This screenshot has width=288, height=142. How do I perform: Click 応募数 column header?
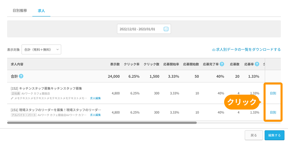point(235,64)
